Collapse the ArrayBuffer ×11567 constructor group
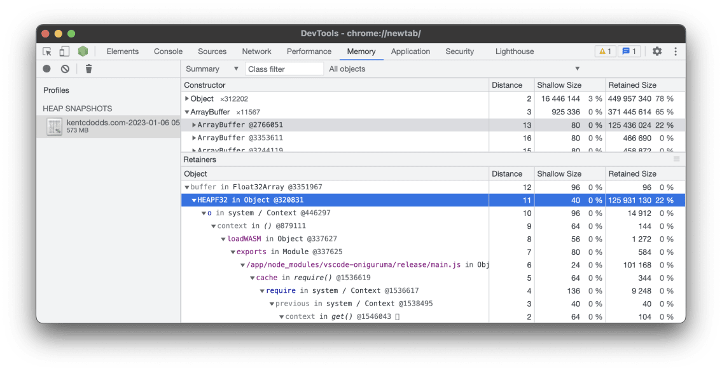The image size is (722, 371). pyautogui.click(x=187, y=112)
